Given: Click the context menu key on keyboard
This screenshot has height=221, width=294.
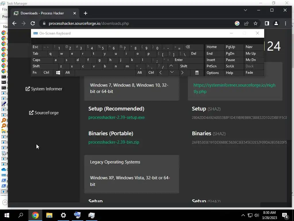Looking at the screenshot, I should click(x=197, y=73).
